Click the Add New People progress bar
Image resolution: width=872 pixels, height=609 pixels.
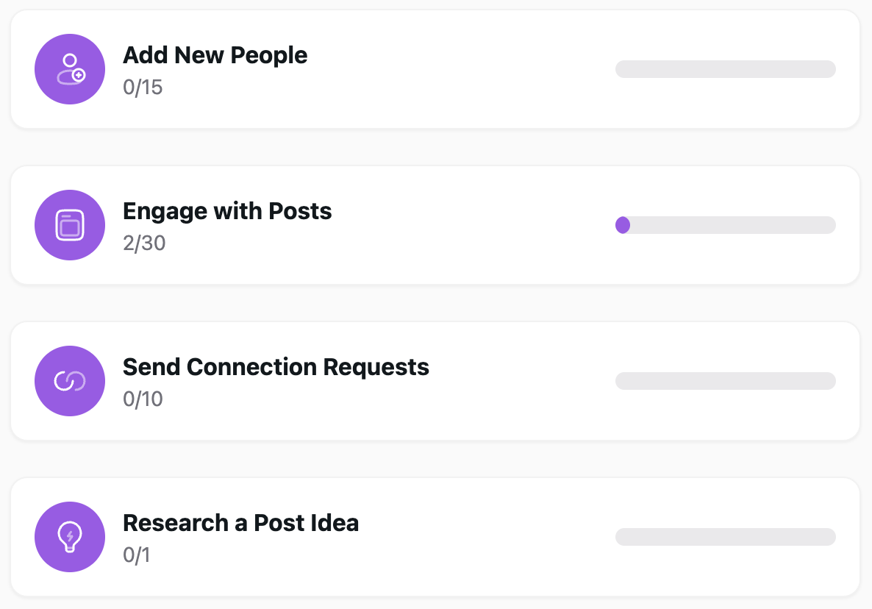(x=725, y=69)
